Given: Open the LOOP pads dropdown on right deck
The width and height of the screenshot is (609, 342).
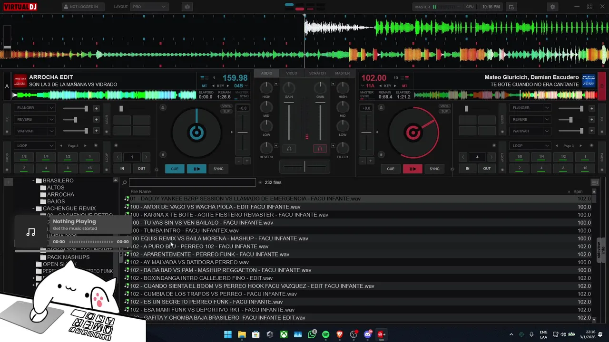Looking at the screenshot, I should tap(530, 146).
